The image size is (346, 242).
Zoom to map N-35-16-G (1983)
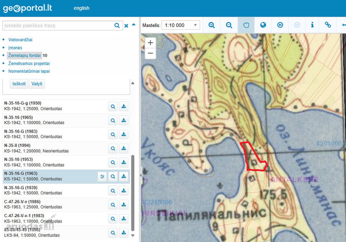pyautogui.click(x=113, y=134)
